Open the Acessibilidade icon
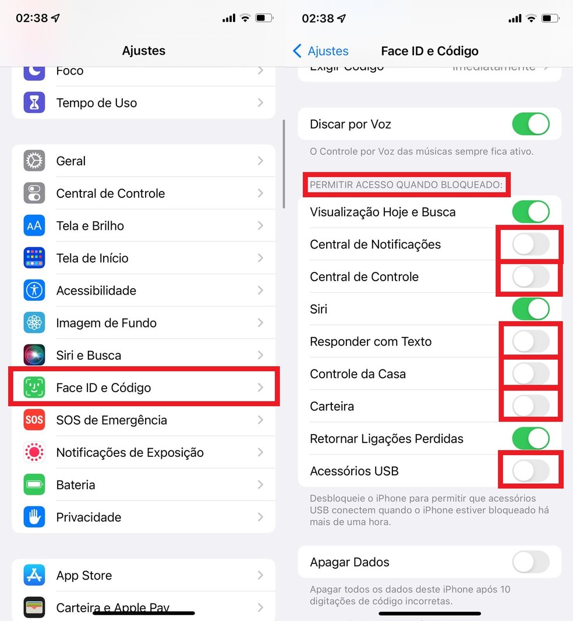The height and width of the screenshot is (621, 573). (x=34, y=290)
